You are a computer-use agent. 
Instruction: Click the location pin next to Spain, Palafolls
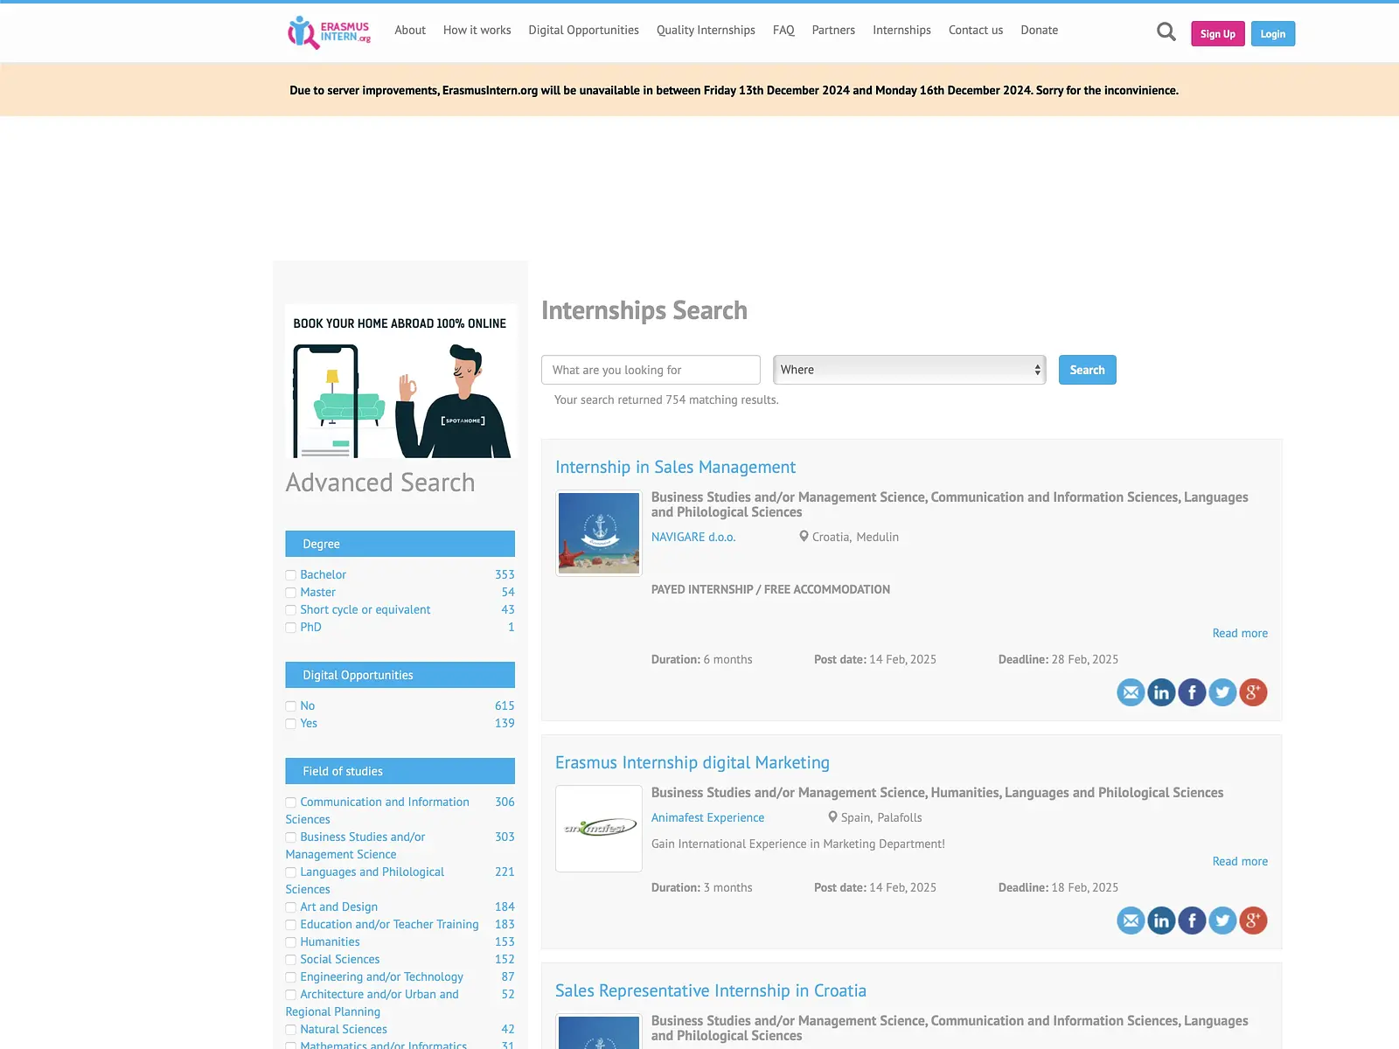pos(832,816)
